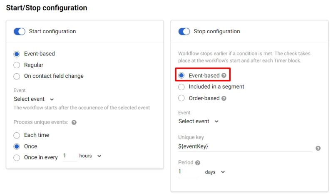Open Select event dropdown in Stop configuration
The image size is (333, 196).
coord(199,121)
